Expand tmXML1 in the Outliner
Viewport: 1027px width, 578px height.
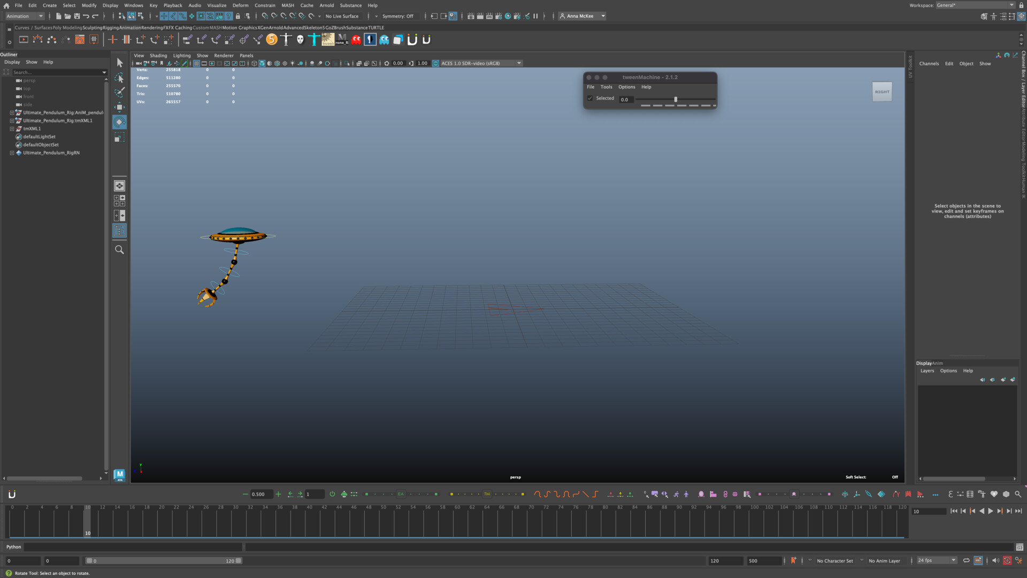pos(12,128)
